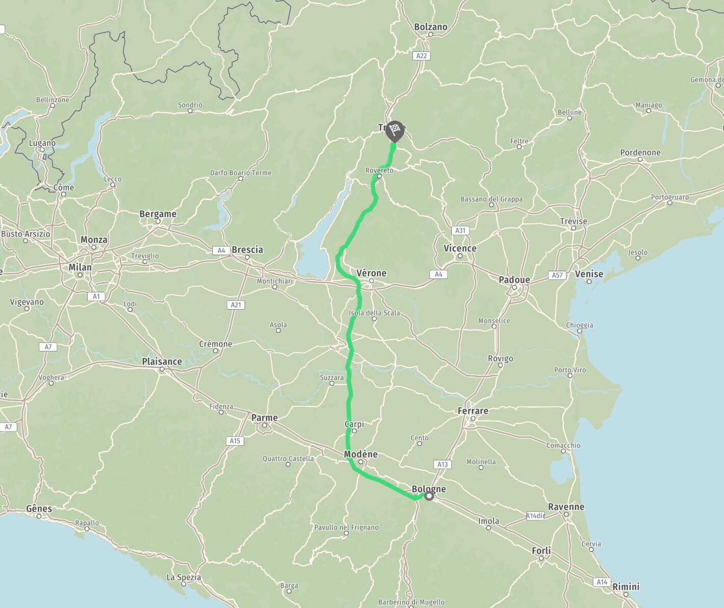
Task: Click the Modène city marker
Action: tap(361, 462)
